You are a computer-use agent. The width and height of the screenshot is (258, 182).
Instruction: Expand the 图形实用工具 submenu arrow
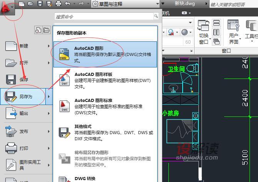click(49, 165)
